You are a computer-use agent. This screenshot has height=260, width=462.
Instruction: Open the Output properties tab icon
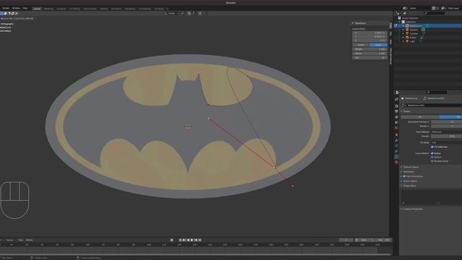point(396,111)
